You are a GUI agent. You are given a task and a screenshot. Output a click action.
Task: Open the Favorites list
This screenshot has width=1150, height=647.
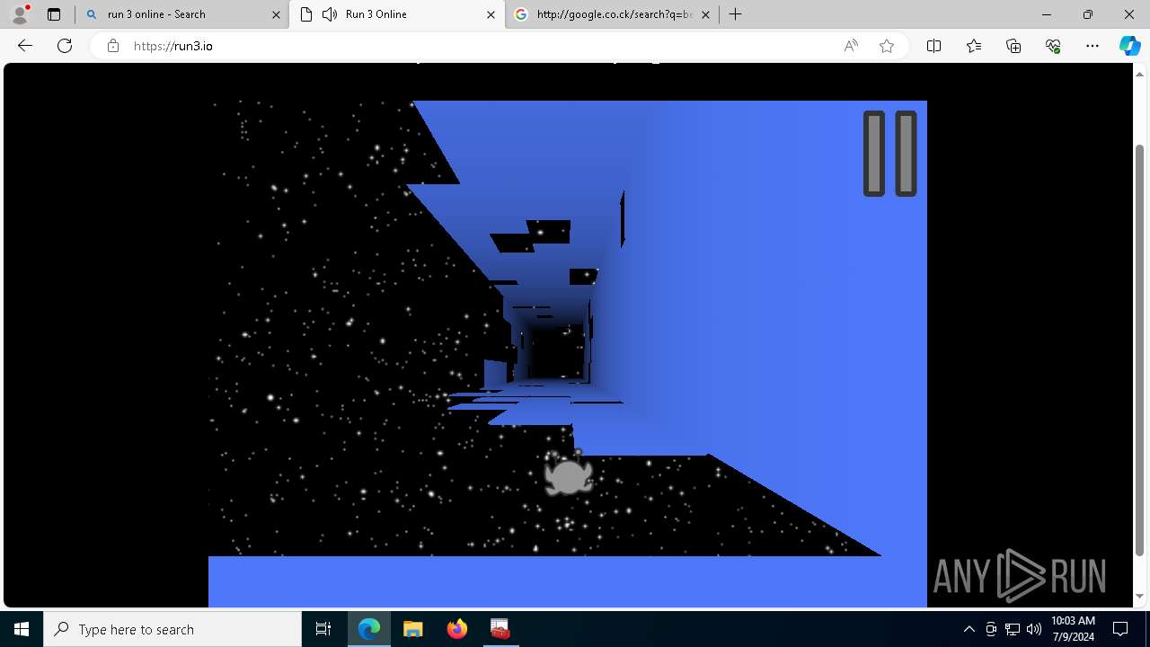(974, 46)
